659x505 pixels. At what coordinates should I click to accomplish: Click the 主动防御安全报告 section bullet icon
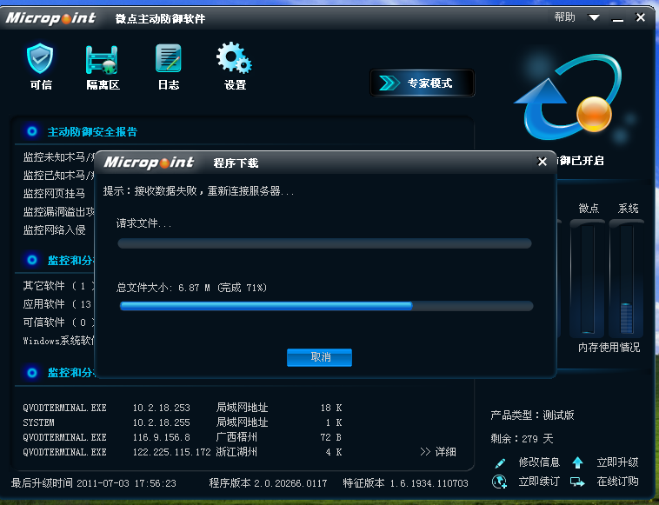(32, 131)
